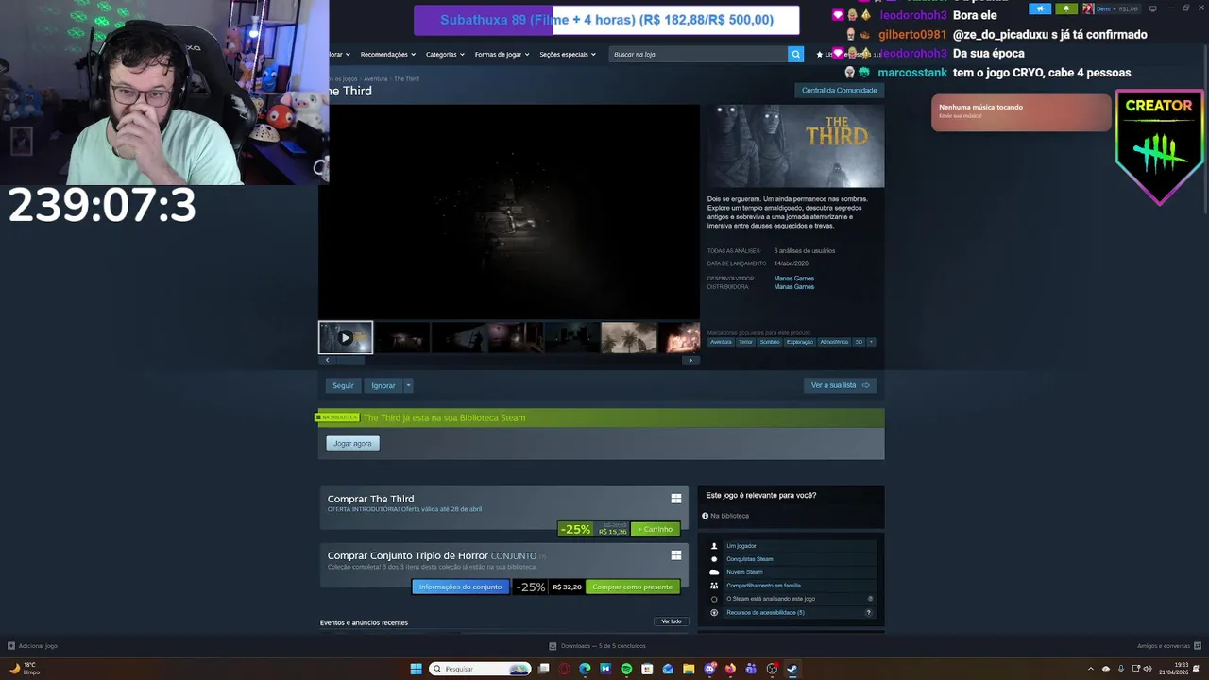Open 'Compartilhamento em família' feature link
This screenshot has width=1209, height=680.
pyautogui.click(x=763, y=586)
